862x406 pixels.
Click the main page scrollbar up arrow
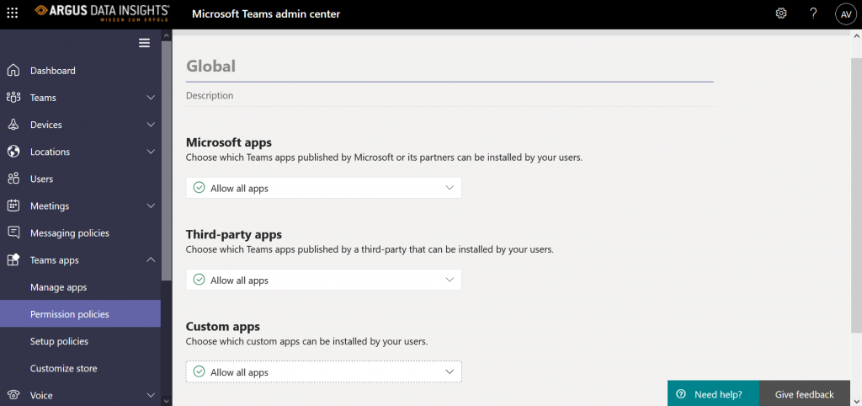(x=856, y=35)
